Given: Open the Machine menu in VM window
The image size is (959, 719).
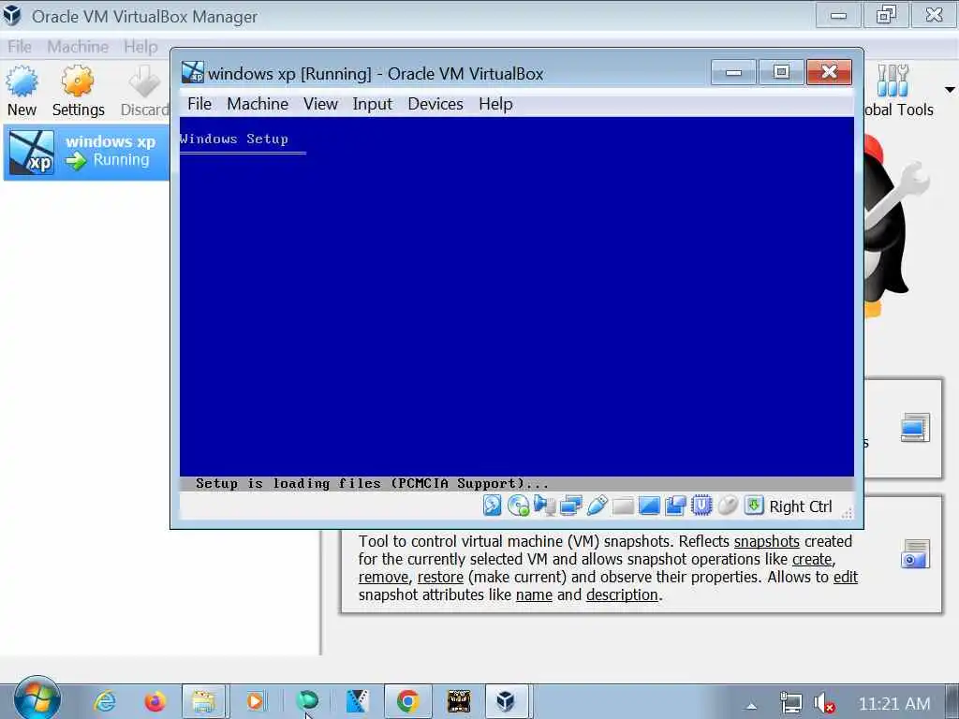Looking at the screenshot, I should (258, 104).
